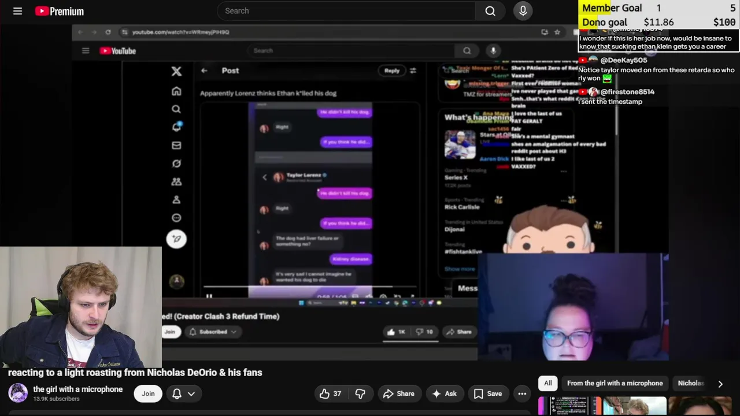Click the inner YouTube hamburger menu in the video

click(x=86, y=51)
